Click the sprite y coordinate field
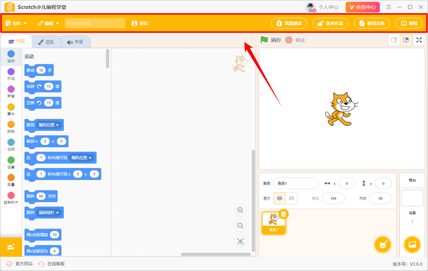Viewport: 428px width, 271px height. pos(383,183)
